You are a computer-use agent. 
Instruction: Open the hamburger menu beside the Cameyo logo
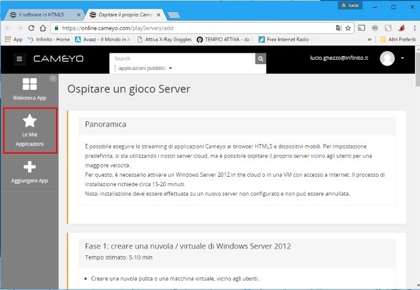click(x=20, y=59)
